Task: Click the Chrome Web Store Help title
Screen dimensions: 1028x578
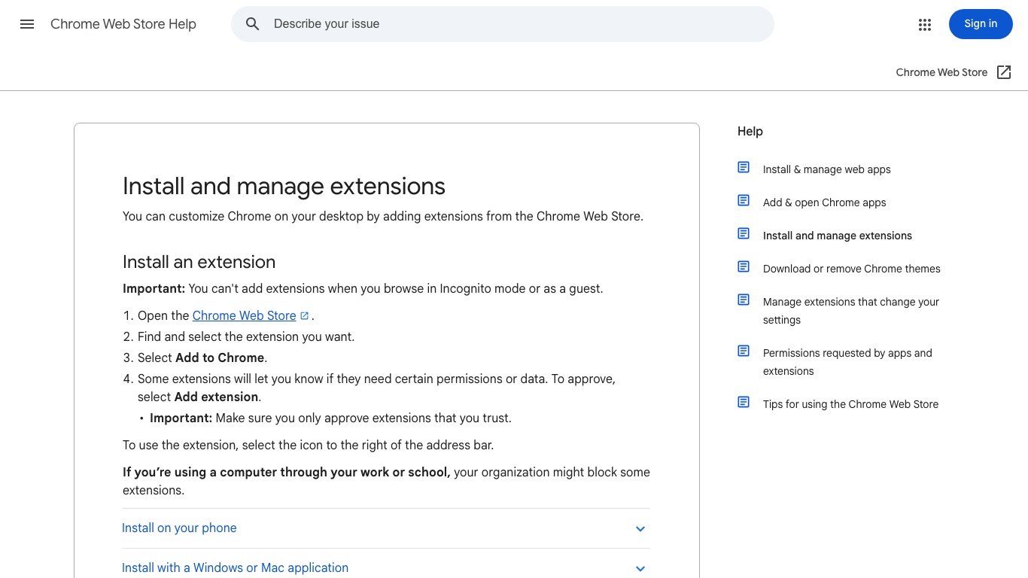Action: [123, 24]
